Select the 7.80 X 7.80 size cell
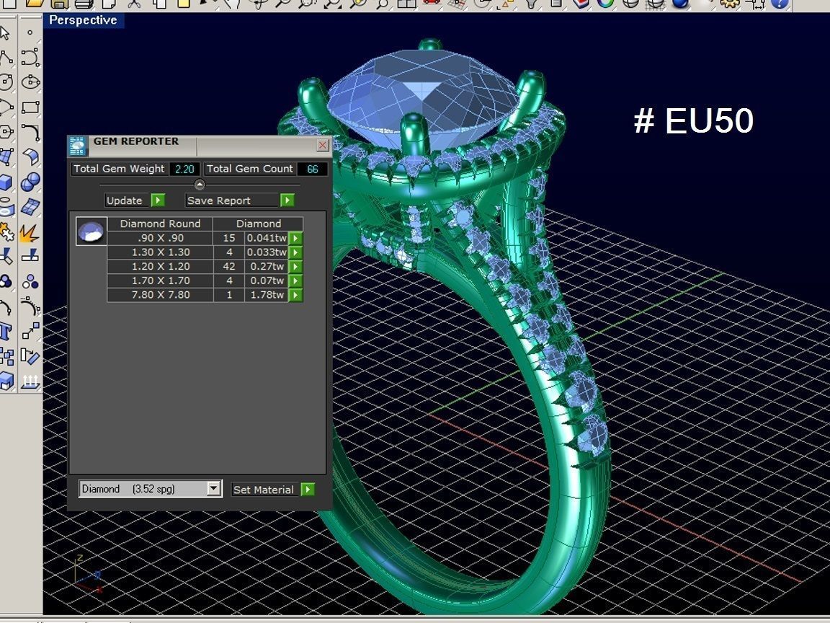 (x=160, y=295)
